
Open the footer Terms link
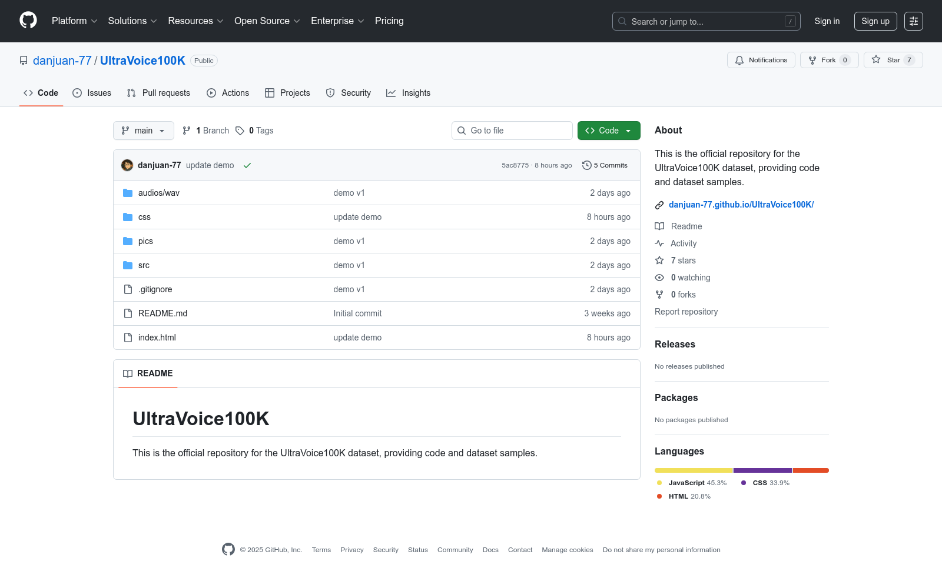321,550
